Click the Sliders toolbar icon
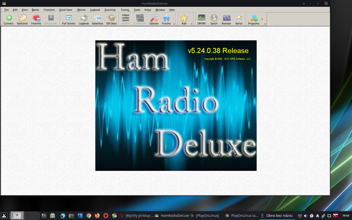The image size is (352, 220). pos(126,20)
